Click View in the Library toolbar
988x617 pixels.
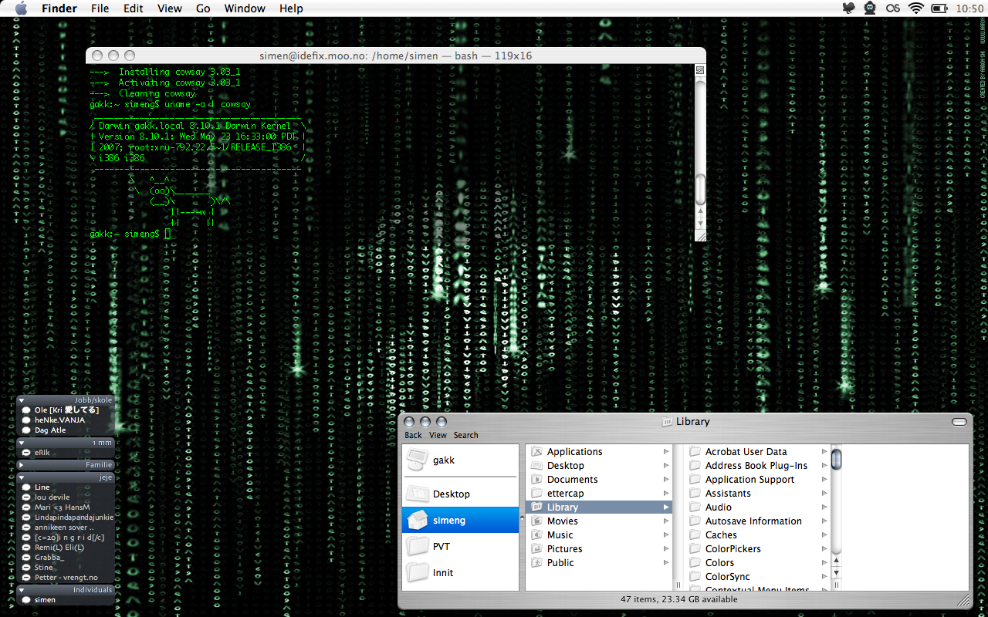coord(438,436)
